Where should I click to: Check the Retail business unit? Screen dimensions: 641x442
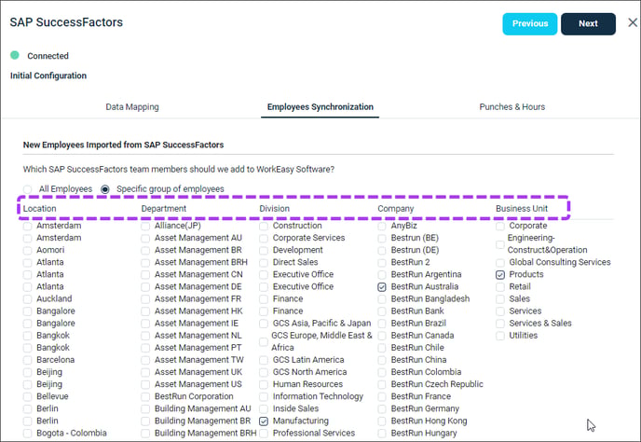(x=500, y=287)
